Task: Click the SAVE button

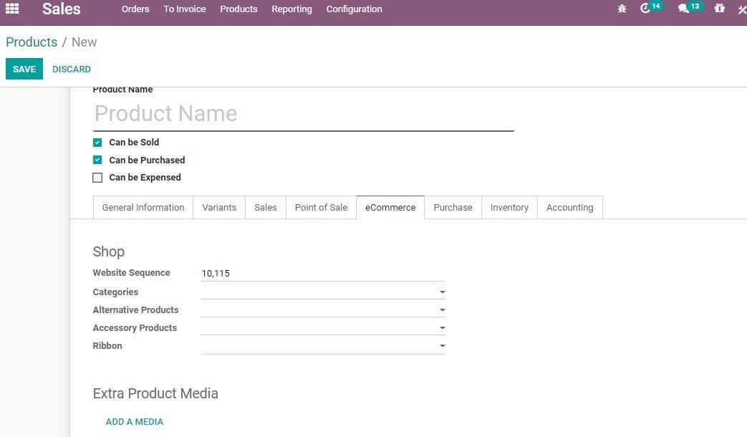Action: (24, 69)
